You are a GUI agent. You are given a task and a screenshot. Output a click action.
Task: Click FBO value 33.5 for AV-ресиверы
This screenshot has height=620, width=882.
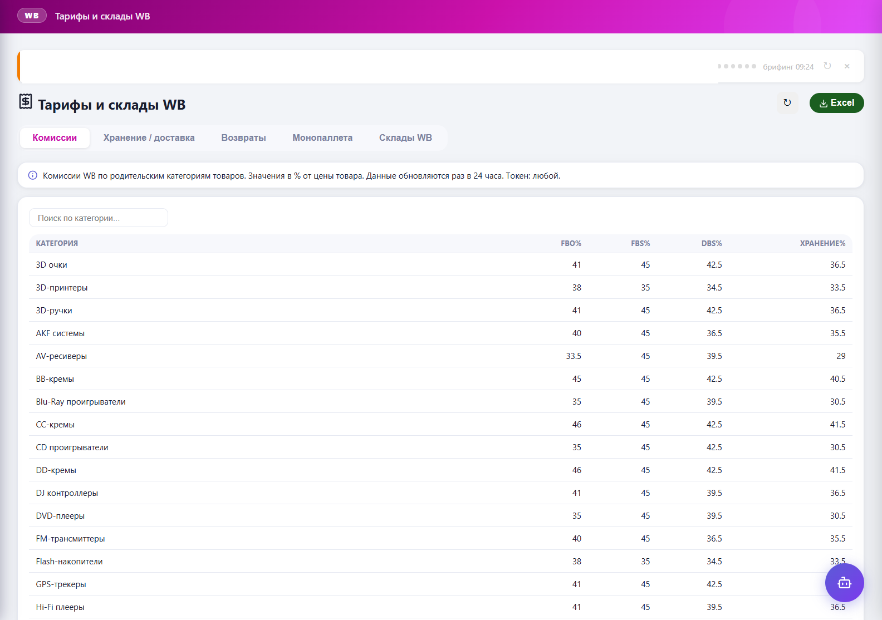[574, 356]
